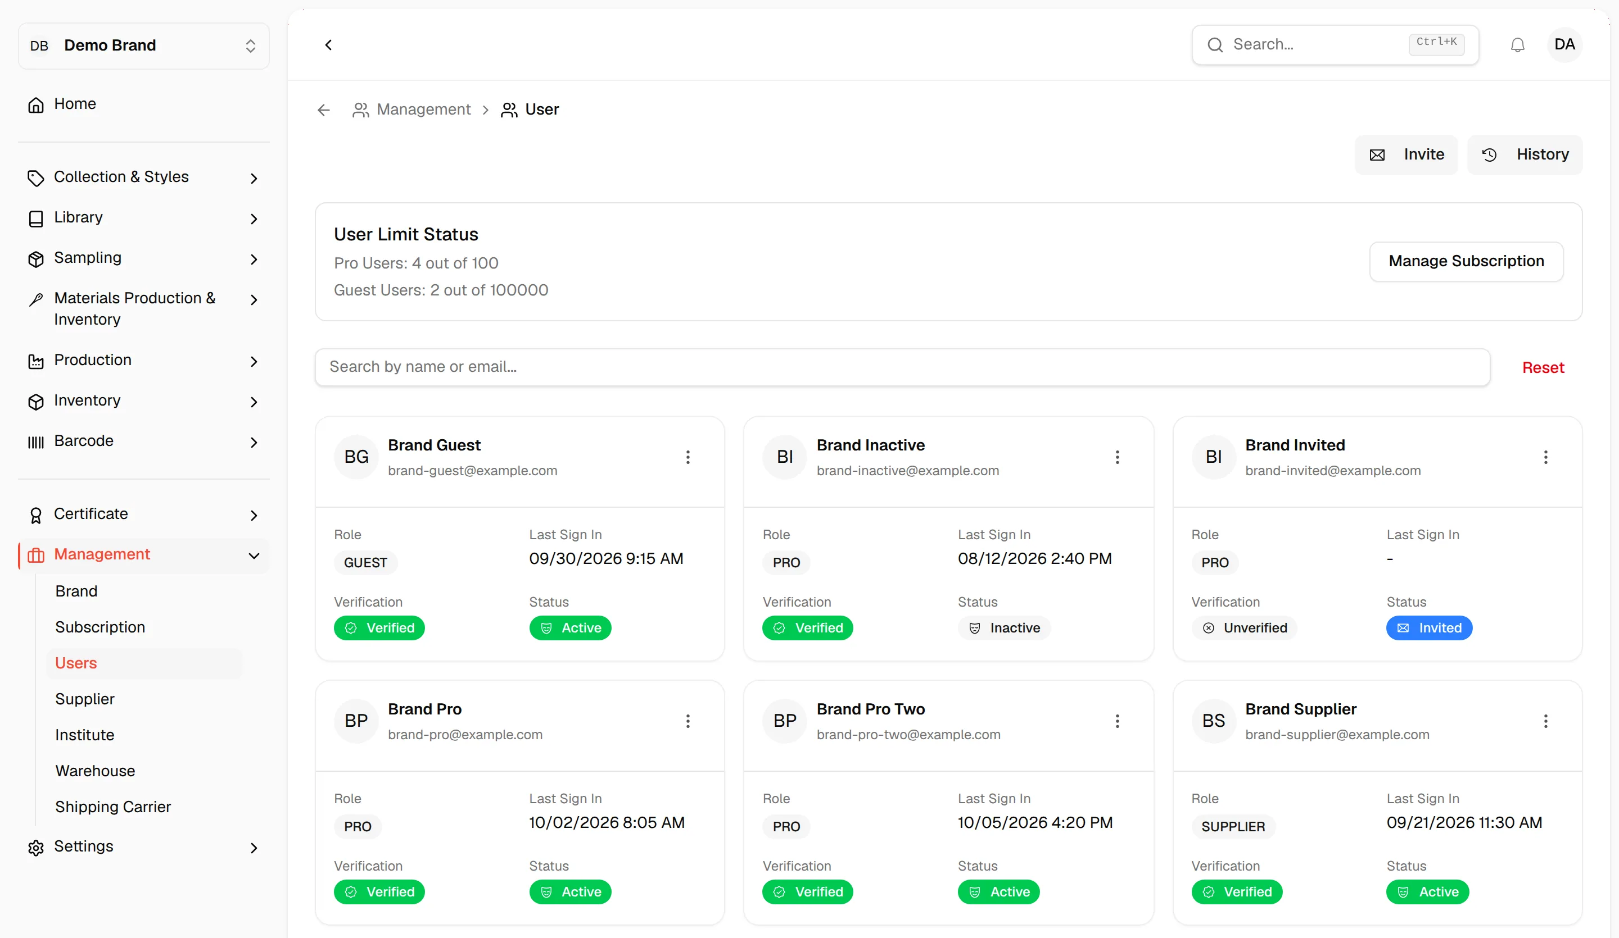Collapse the Management section chevron
Image resolution: width=1619 pixels, height=938 pixels.
[x=254, y=555]
